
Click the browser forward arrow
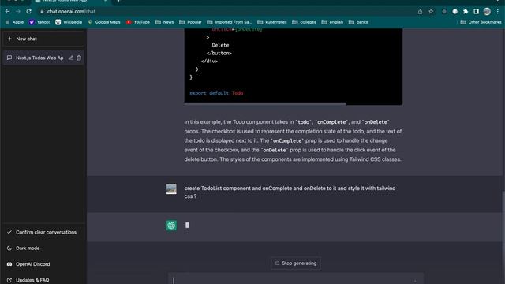[18, 12]
